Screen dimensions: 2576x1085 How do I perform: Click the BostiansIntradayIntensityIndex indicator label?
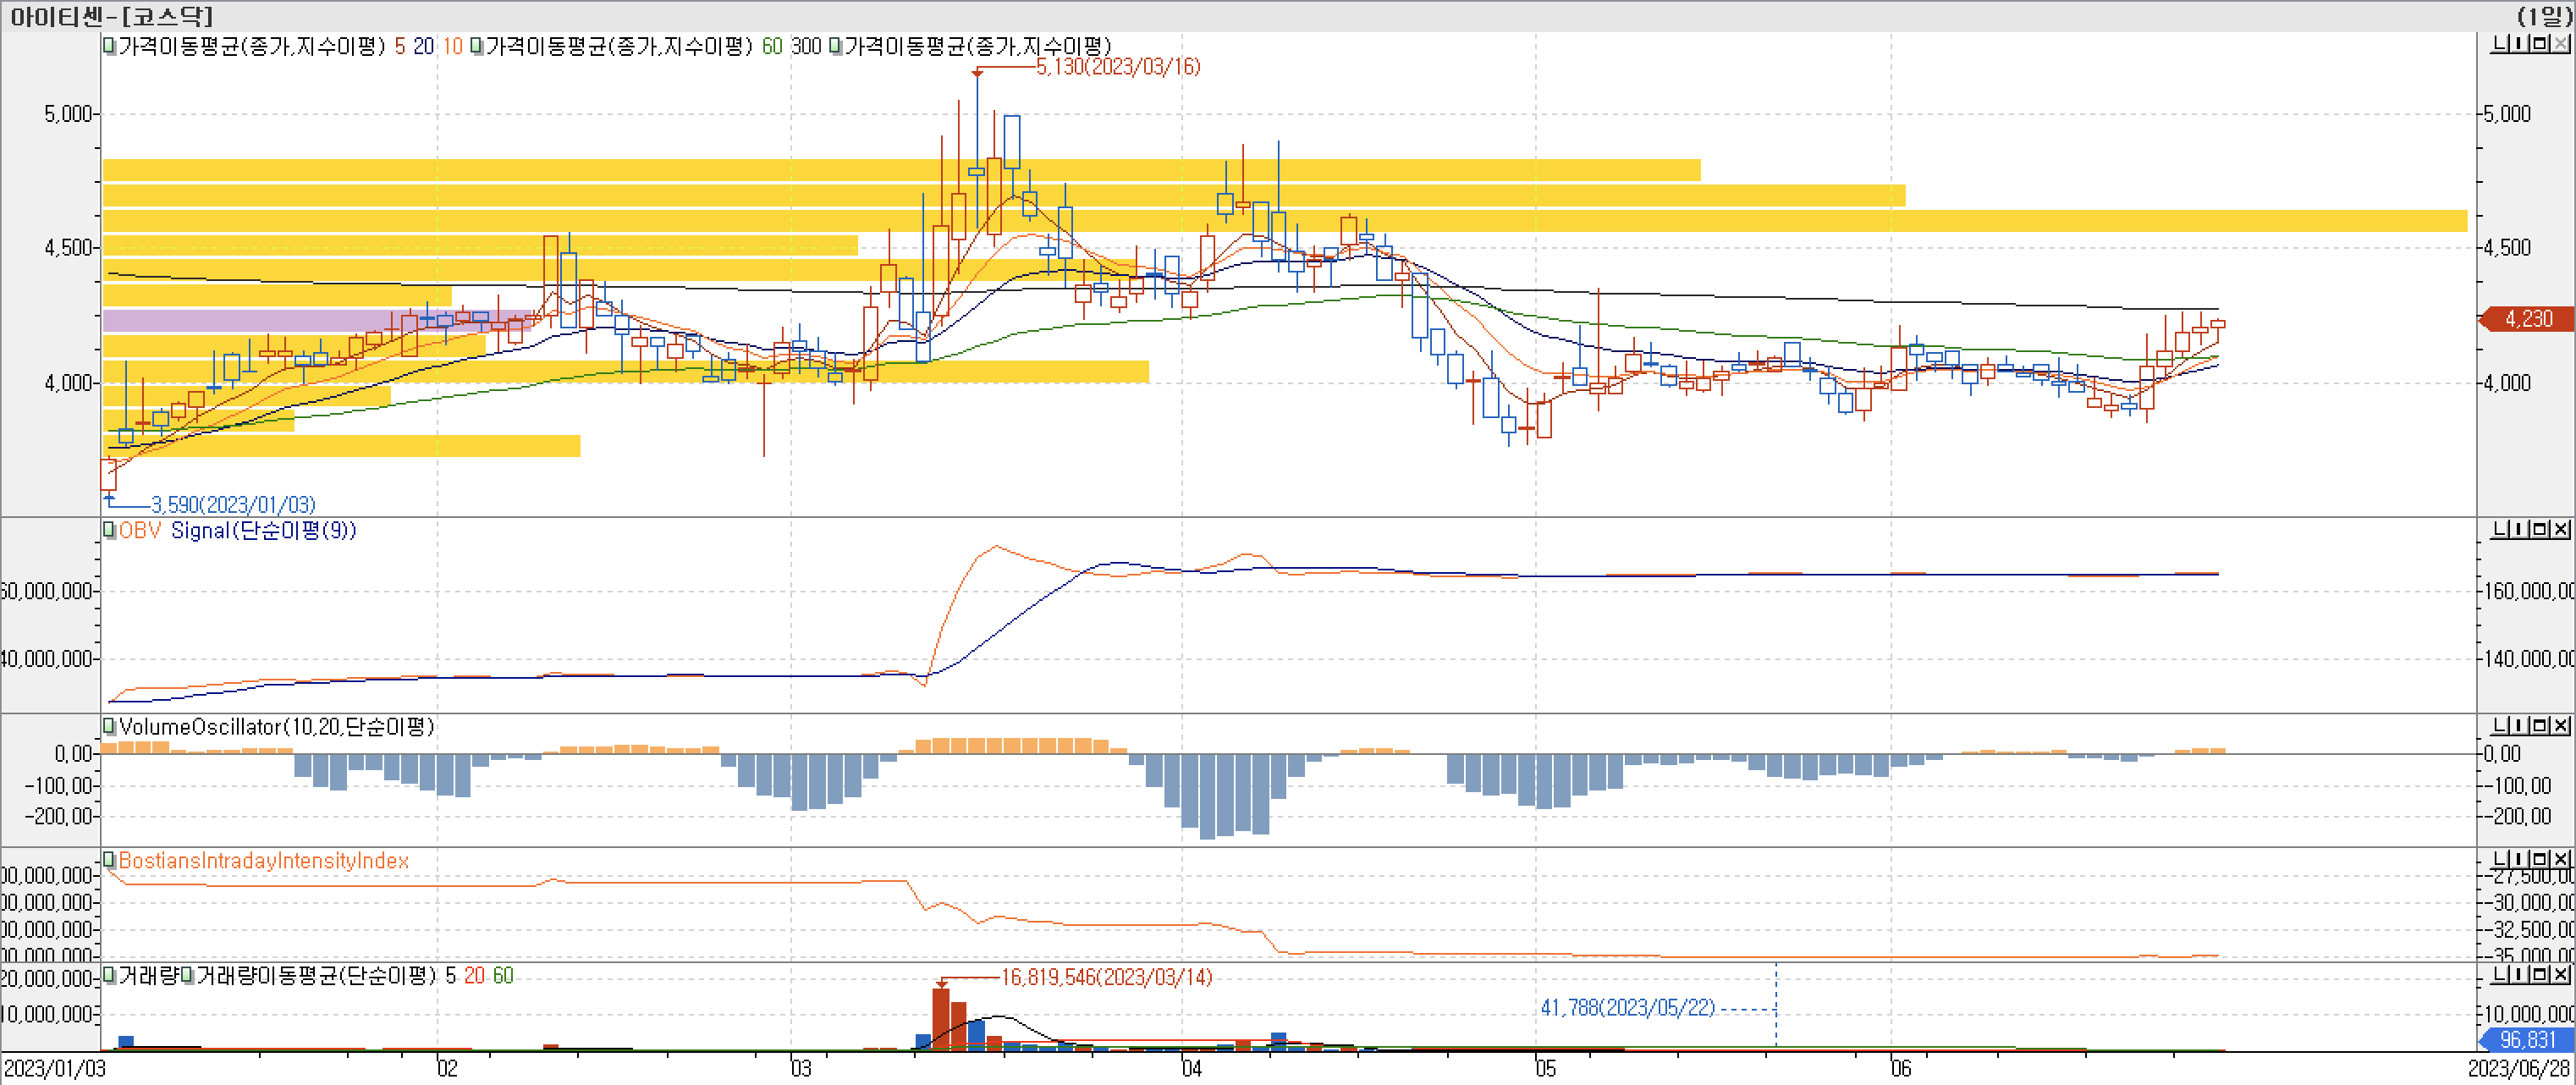(x=263, y=860)
